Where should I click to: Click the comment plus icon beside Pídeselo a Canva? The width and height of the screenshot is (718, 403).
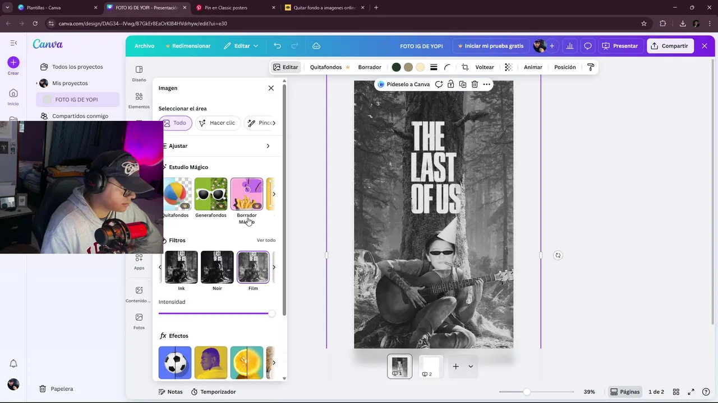pyautogui.click(x=439, y=85)
